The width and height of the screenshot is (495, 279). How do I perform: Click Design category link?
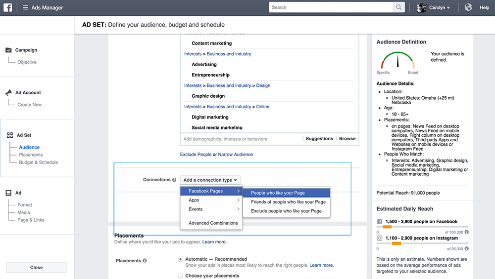click(263, 85)
